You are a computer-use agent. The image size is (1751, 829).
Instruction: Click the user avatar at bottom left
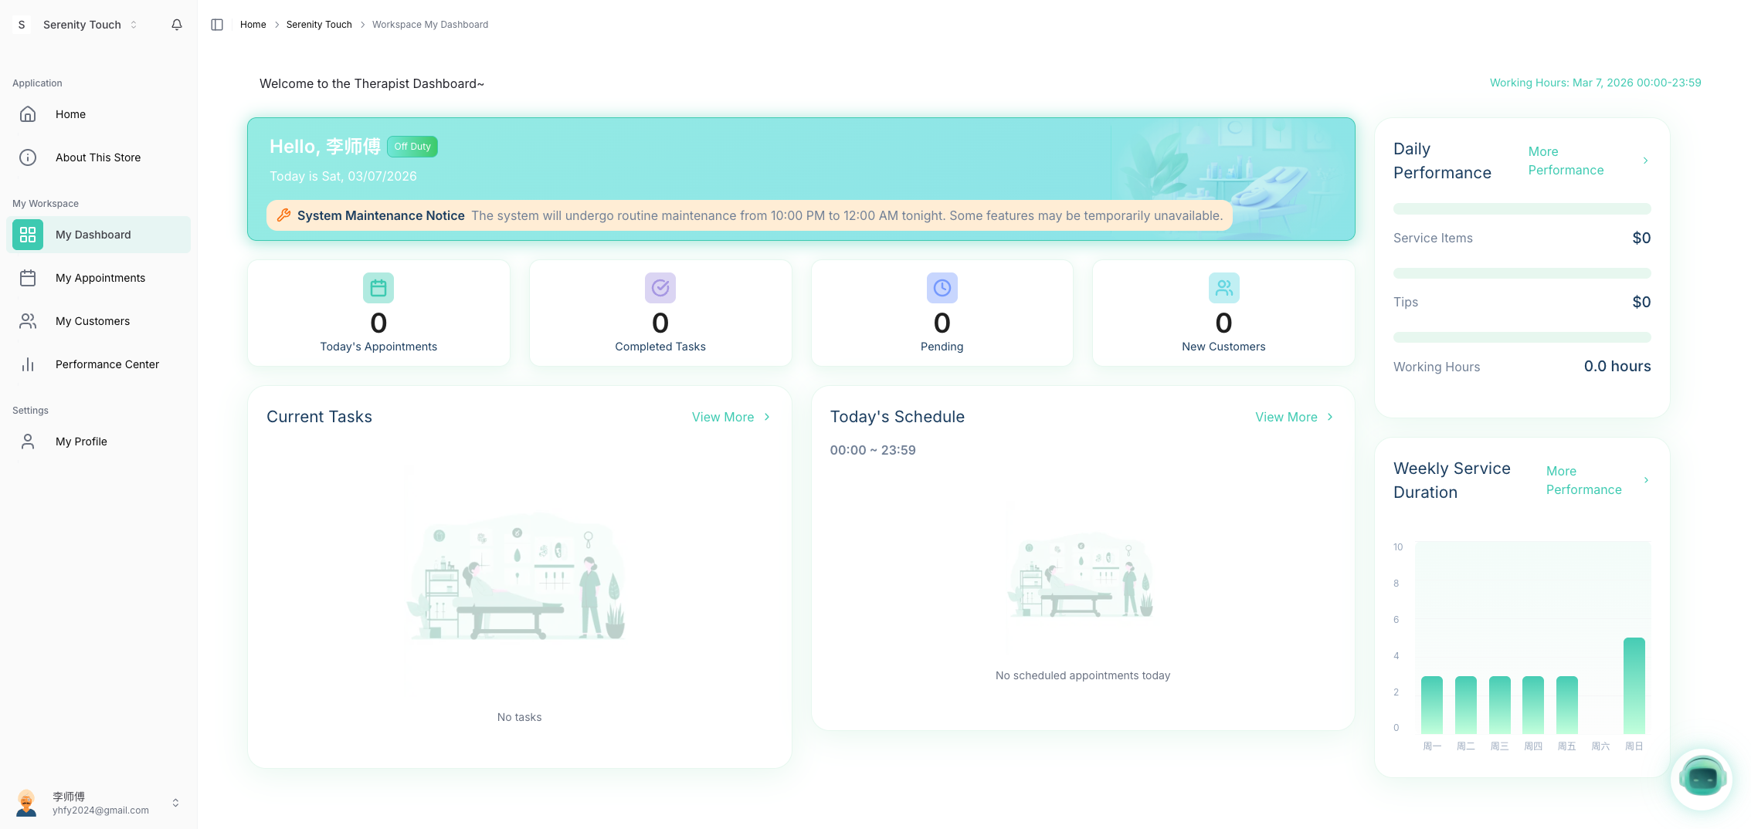point(27,803)
